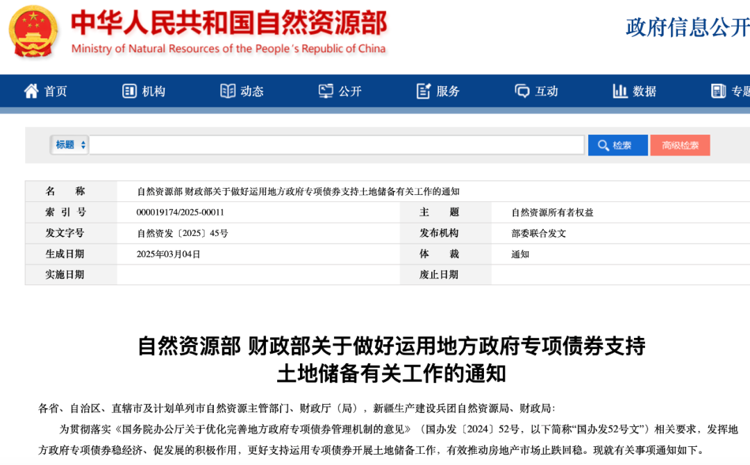Click the magnifier icon in 检索 button

coord(601,145)
